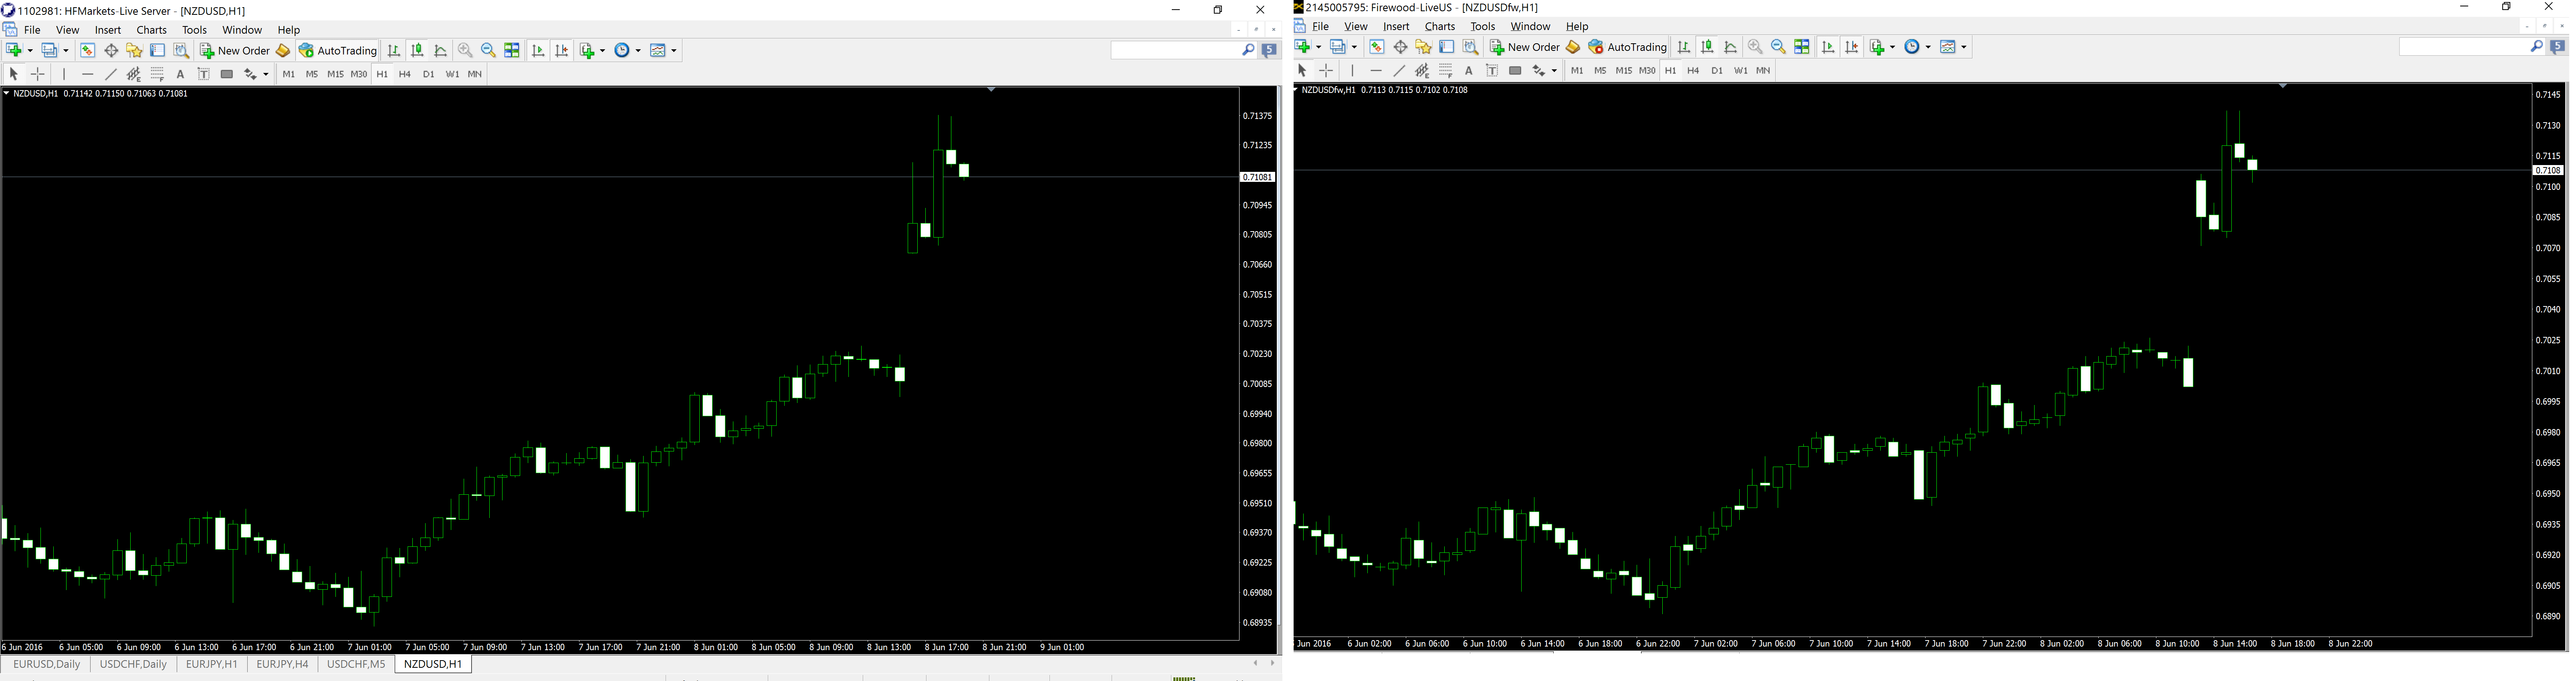Screen dimensions: 2576x681
Task: Select Crosshair tool in HFMarkets window
Action: pyautogui.click(x=38, y=74)
